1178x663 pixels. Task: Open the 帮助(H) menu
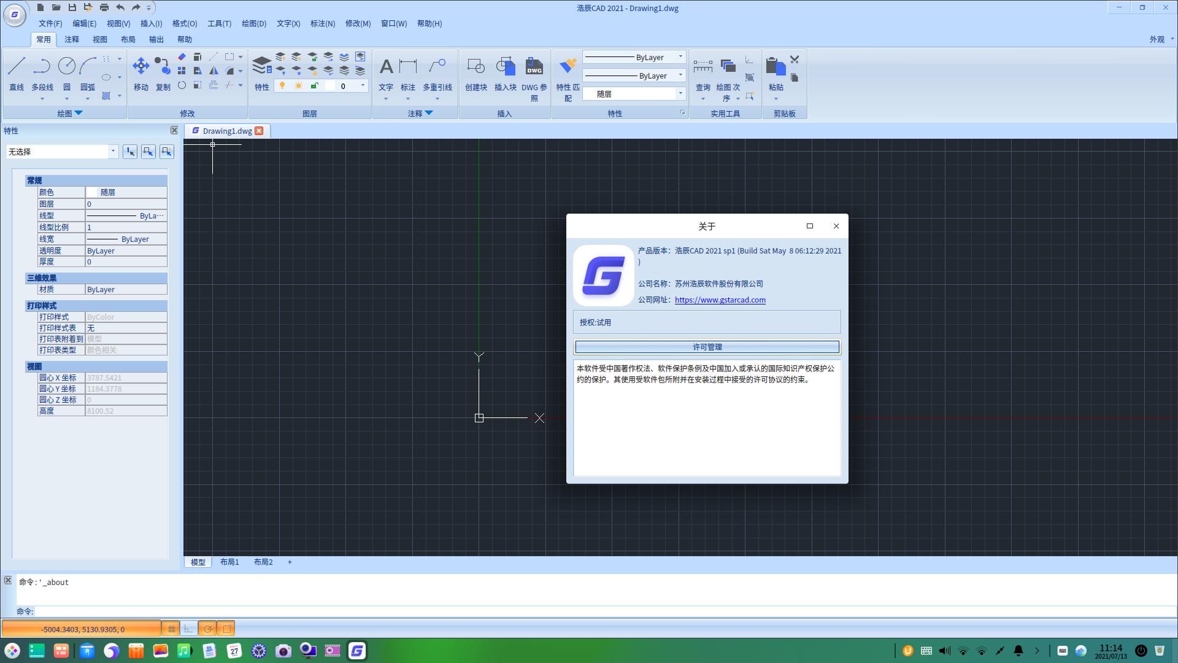coord(429,23)
